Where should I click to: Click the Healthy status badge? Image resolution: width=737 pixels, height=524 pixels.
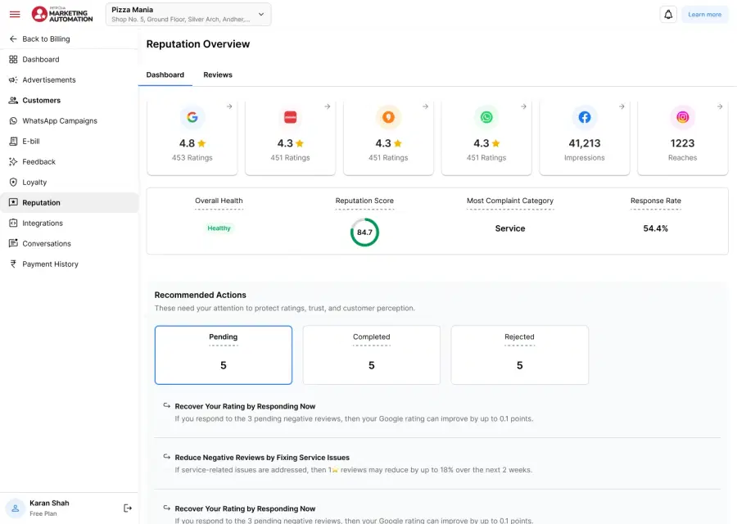(x=219, y=228)
